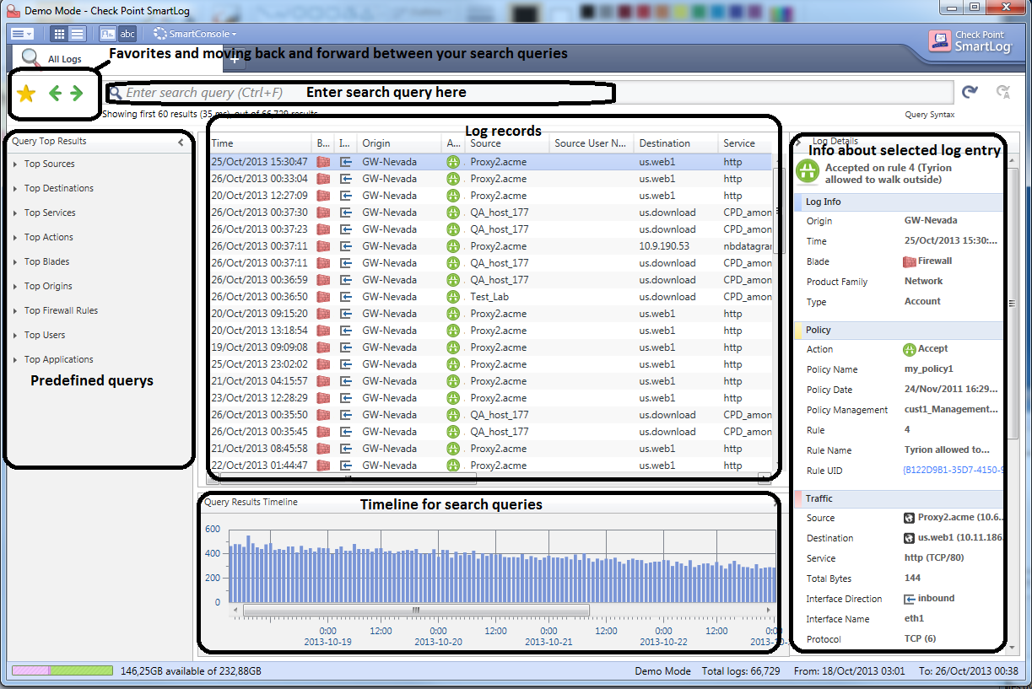
Task: Click the Demo Mode status bar text
Action: click(662, 671)
